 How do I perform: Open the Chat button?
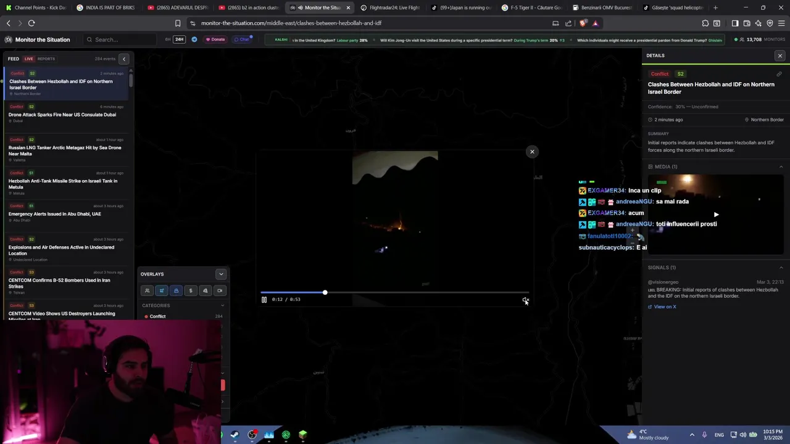241,39
